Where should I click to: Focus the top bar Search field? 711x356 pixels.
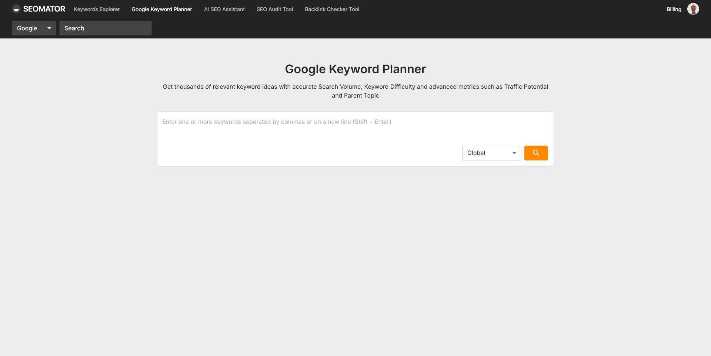tap(106, 28)
